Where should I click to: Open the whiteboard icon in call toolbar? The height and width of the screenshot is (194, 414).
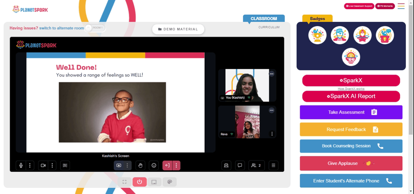(x=226, y=165)
